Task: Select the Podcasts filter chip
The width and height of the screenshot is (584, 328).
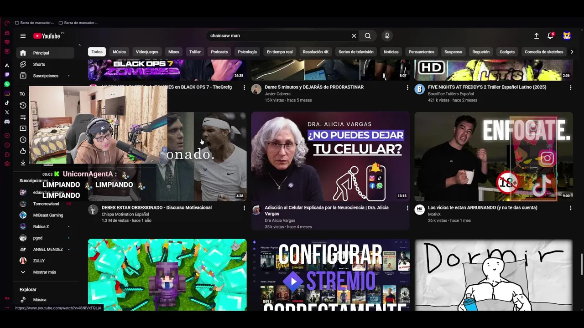Action: [219, 52]
